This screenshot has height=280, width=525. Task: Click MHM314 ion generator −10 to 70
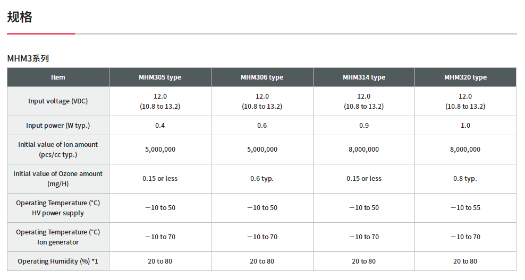tap(364, 237)
